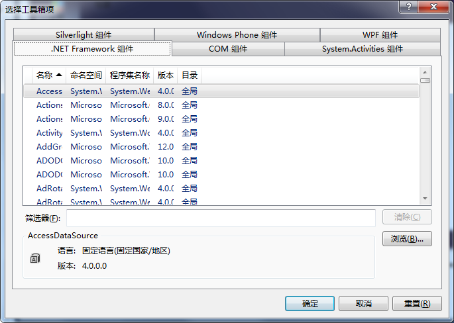Sort by the 命名空间 column header

86,75
